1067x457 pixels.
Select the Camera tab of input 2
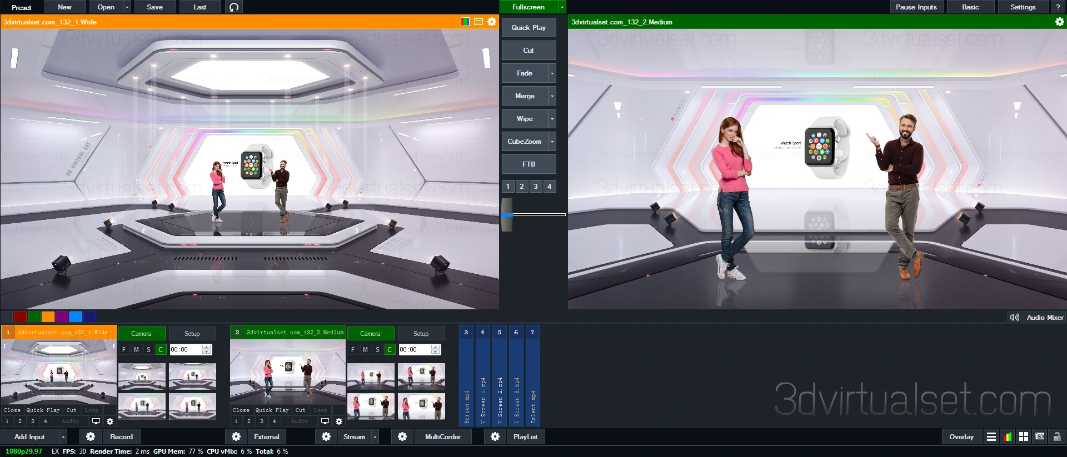click(x=370, y=334)
